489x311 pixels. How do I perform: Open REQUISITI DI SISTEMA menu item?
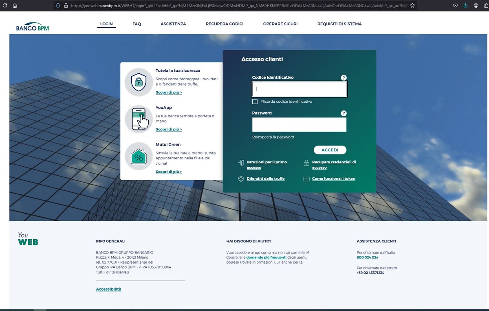[x=339, y=24]
